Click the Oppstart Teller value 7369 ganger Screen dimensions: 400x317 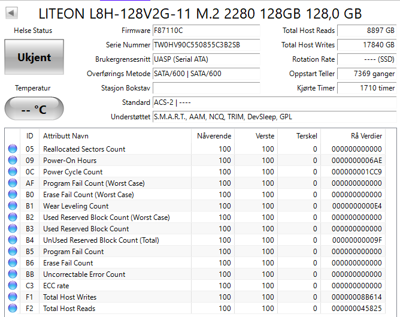[x=367, y=74]
